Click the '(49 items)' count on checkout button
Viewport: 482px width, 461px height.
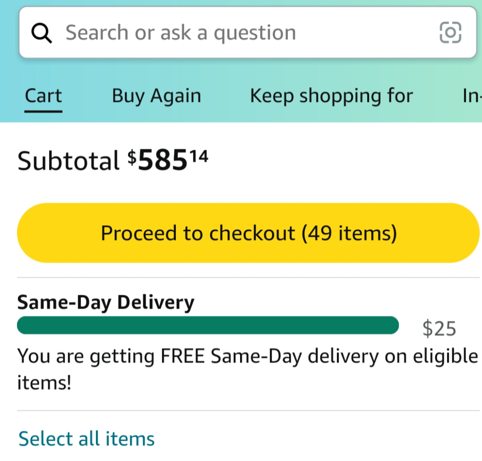(349, 233)
